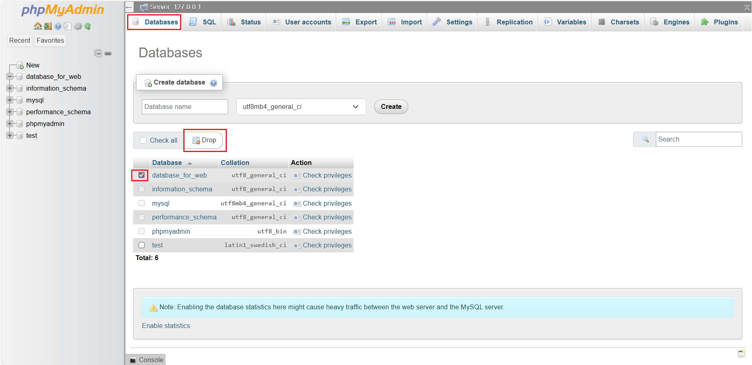Screen dimensions: 752x365
Task: Check privileges for the test database
Action: pyautogui.click(x=323, y=245)
